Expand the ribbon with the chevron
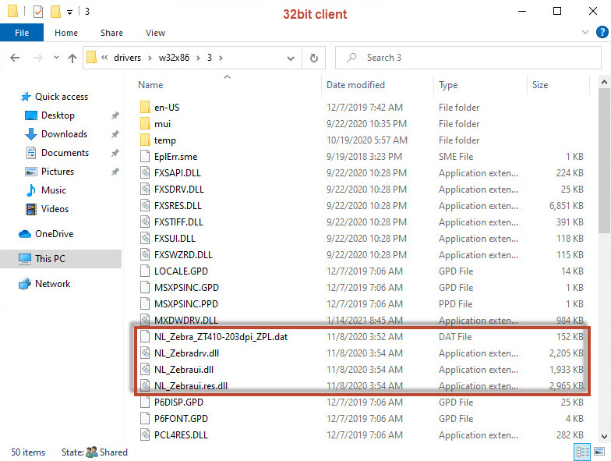 pos(585,33)
